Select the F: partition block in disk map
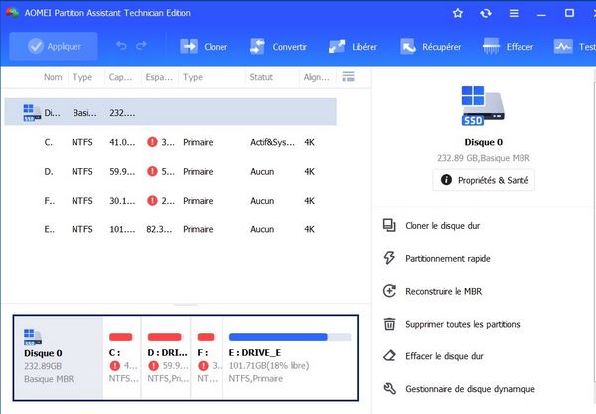Screen dimensions: 596x414 pos(207,357)
